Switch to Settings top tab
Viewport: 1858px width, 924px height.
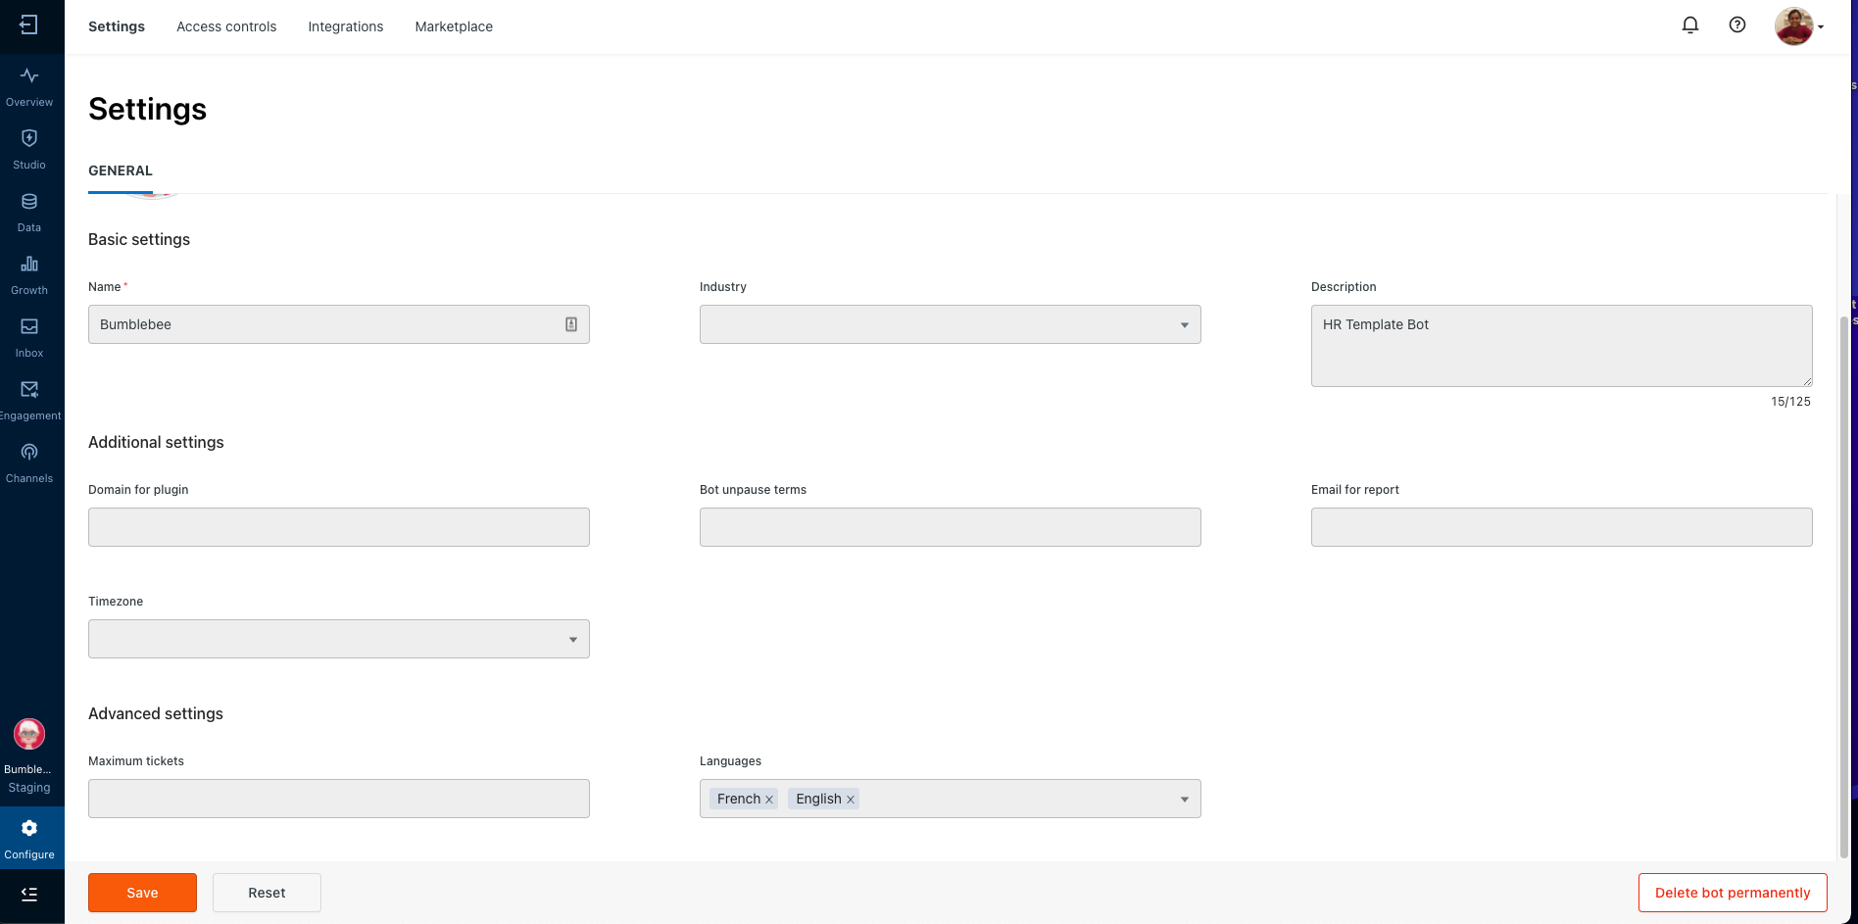[117, 26]
